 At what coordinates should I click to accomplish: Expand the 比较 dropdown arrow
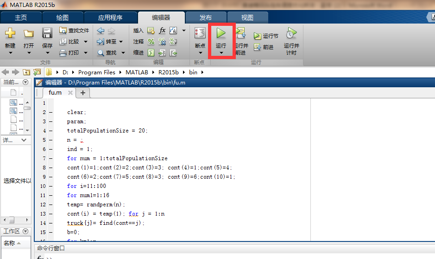(x=86, y=42)
